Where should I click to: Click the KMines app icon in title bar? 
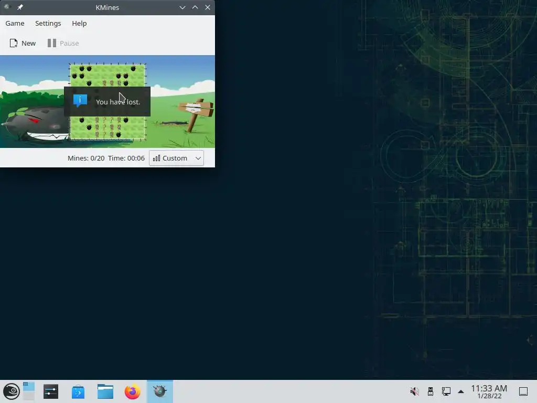tap(6, 7)
